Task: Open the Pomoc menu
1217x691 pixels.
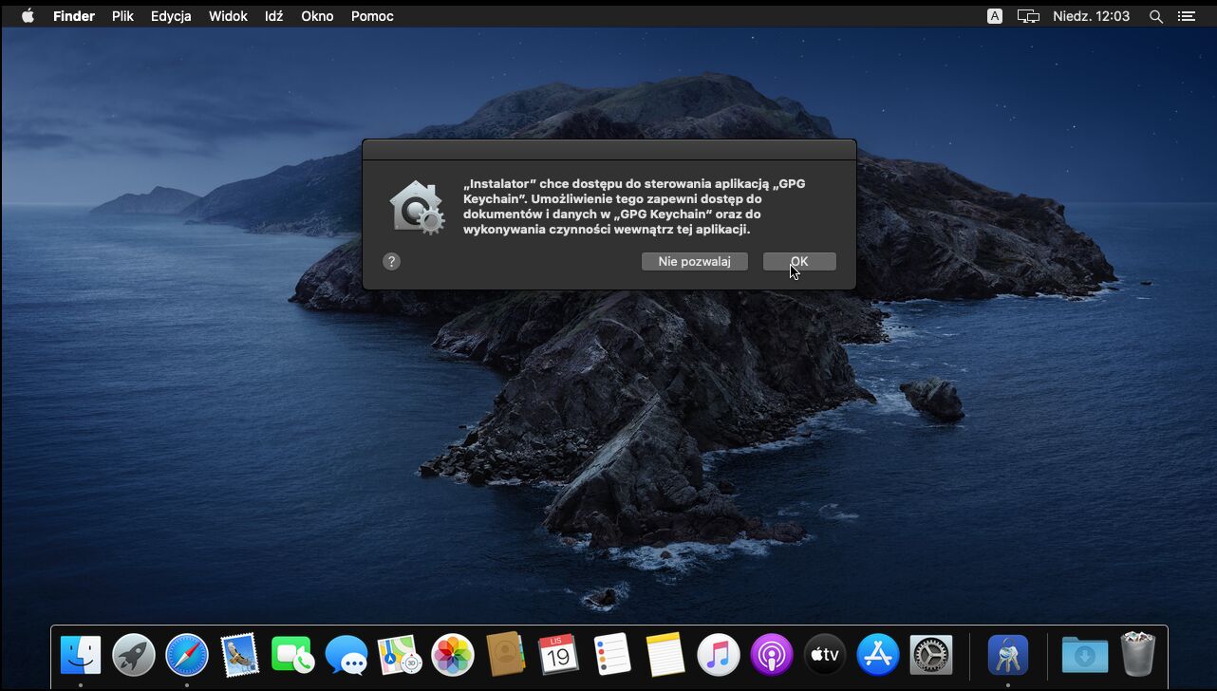Action: coord(371,15)
